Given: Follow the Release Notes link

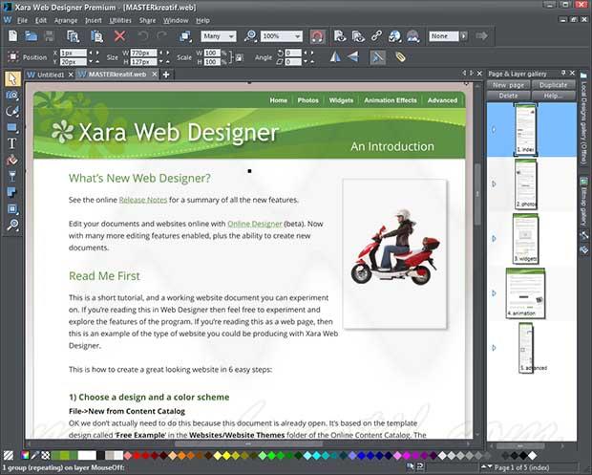Looking at the screenshot, I should pyautogui.click(x=142, y=200).
